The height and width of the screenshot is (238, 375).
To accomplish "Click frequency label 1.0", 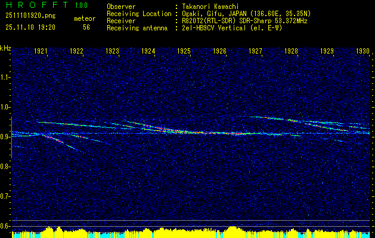I will (5, 107).
